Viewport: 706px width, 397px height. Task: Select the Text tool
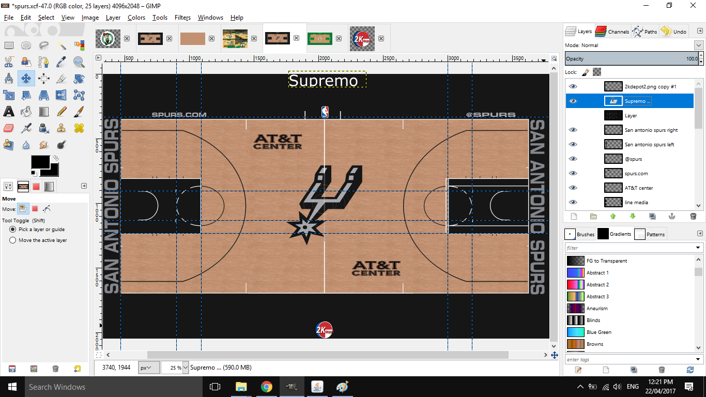click(x=9, y=112)
